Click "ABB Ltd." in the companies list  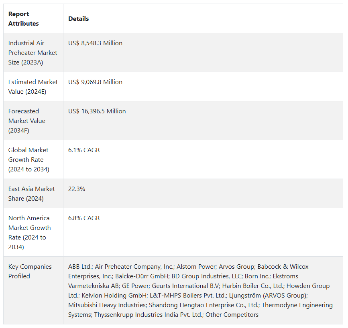(x=79, y=267)
